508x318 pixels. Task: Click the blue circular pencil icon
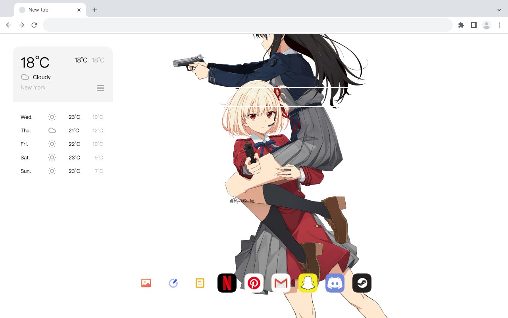click(173, 283)
